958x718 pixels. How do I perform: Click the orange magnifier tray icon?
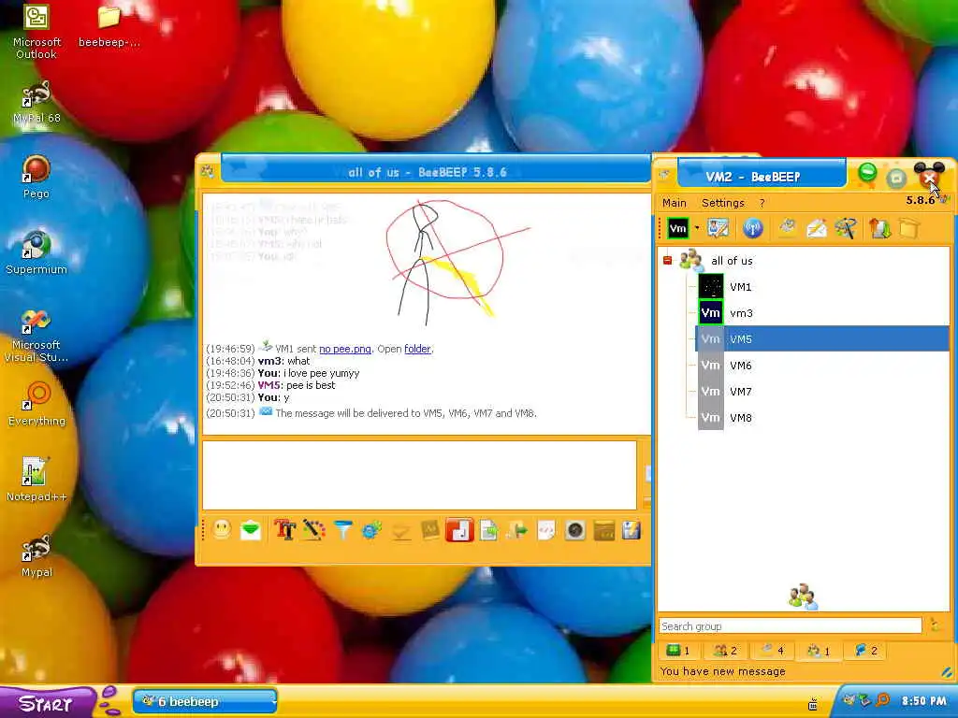point(883,701)
